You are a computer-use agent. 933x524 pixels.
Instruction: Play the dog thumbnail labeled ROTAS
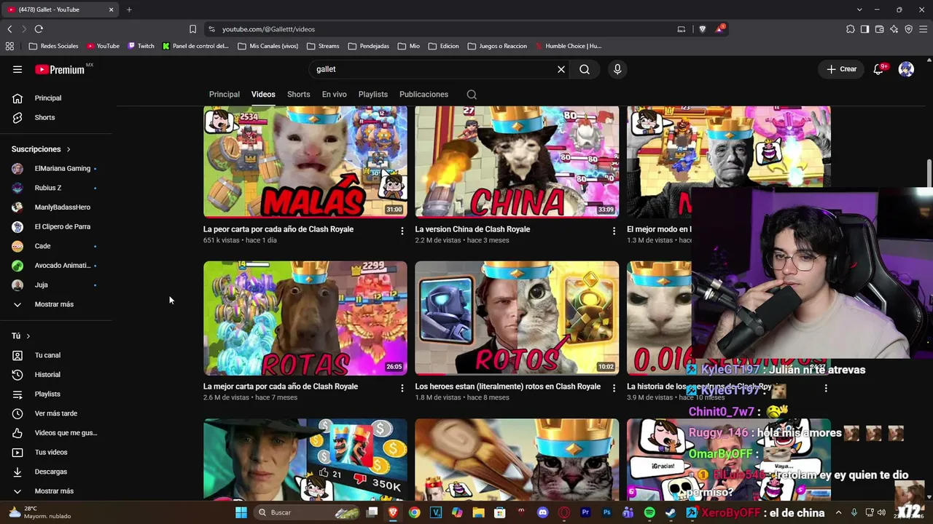click(x=305, y=318)
